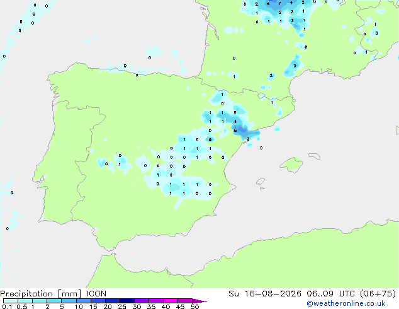
Task: Click the above-50 mm legend arrow tip
Action: pos(199,301)
